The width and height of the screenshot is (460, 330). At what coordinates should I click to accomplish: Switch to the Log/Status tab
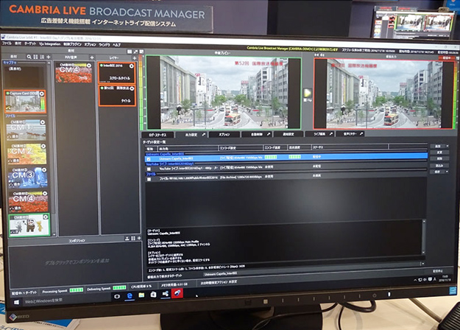(157, 134)
